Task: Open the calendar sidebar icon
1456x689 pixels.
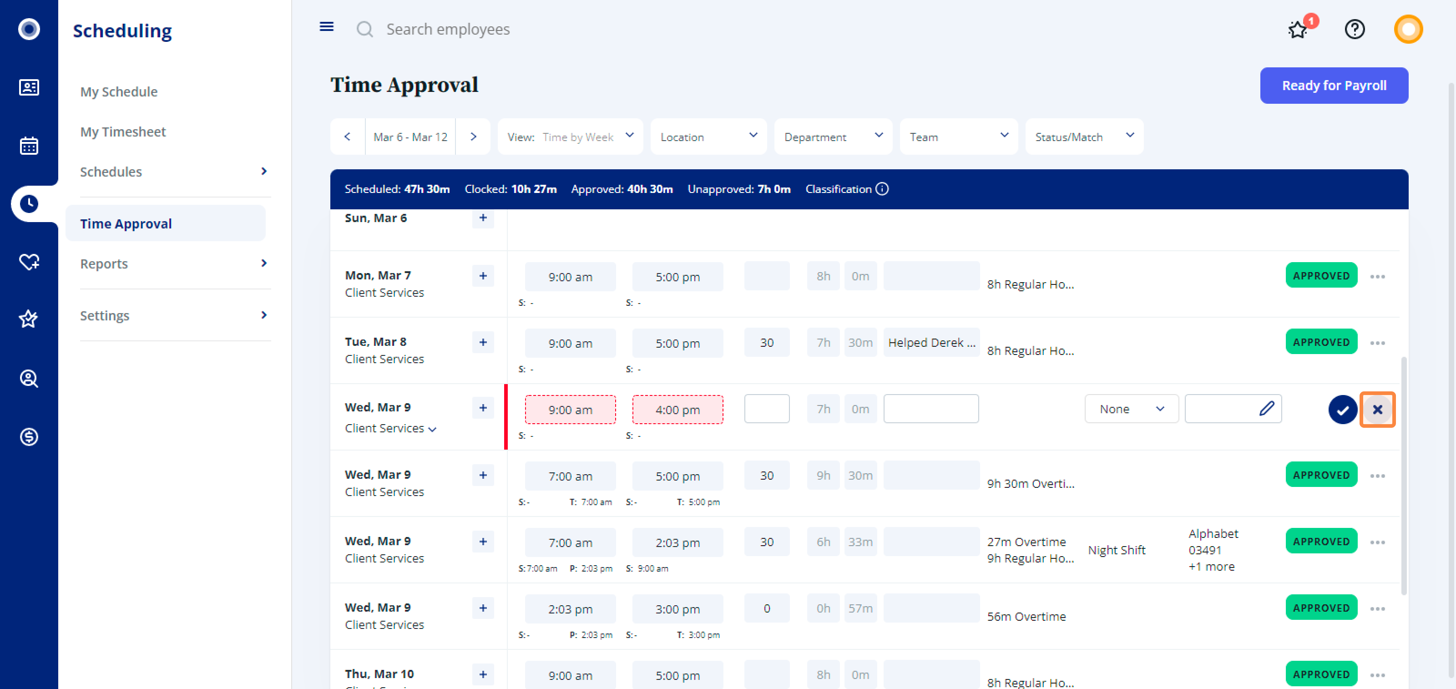Action: tap(29, 146)
